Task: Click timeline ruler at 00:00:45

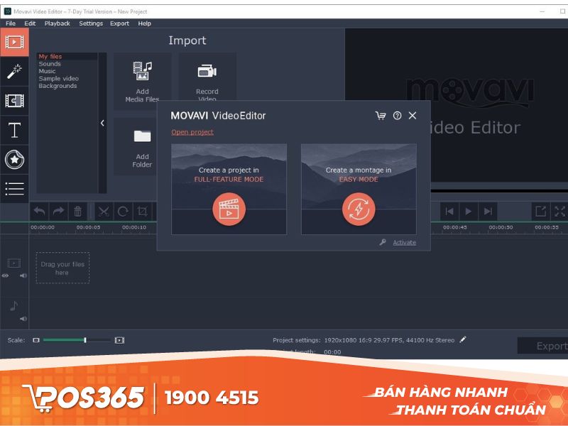Action: click(455, 227)
